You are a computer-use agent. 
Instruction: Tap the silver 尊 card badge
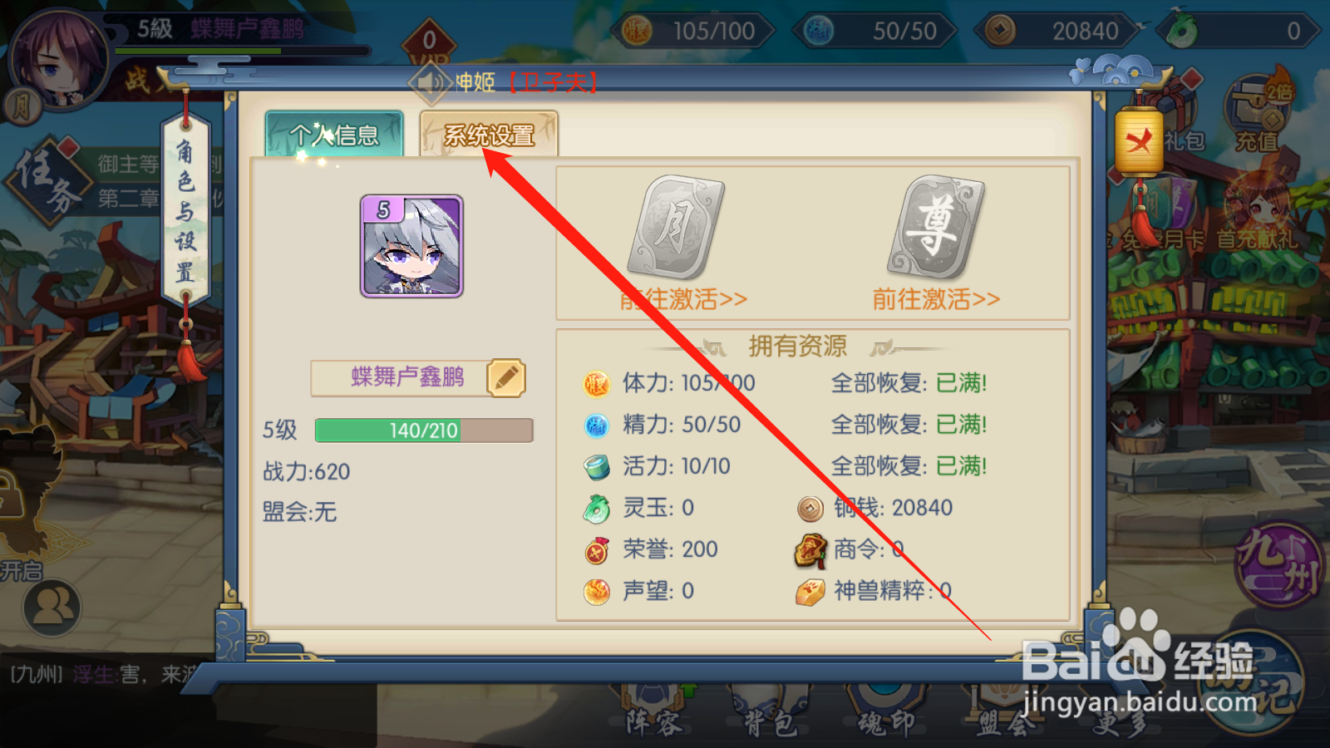coord(936,227)
